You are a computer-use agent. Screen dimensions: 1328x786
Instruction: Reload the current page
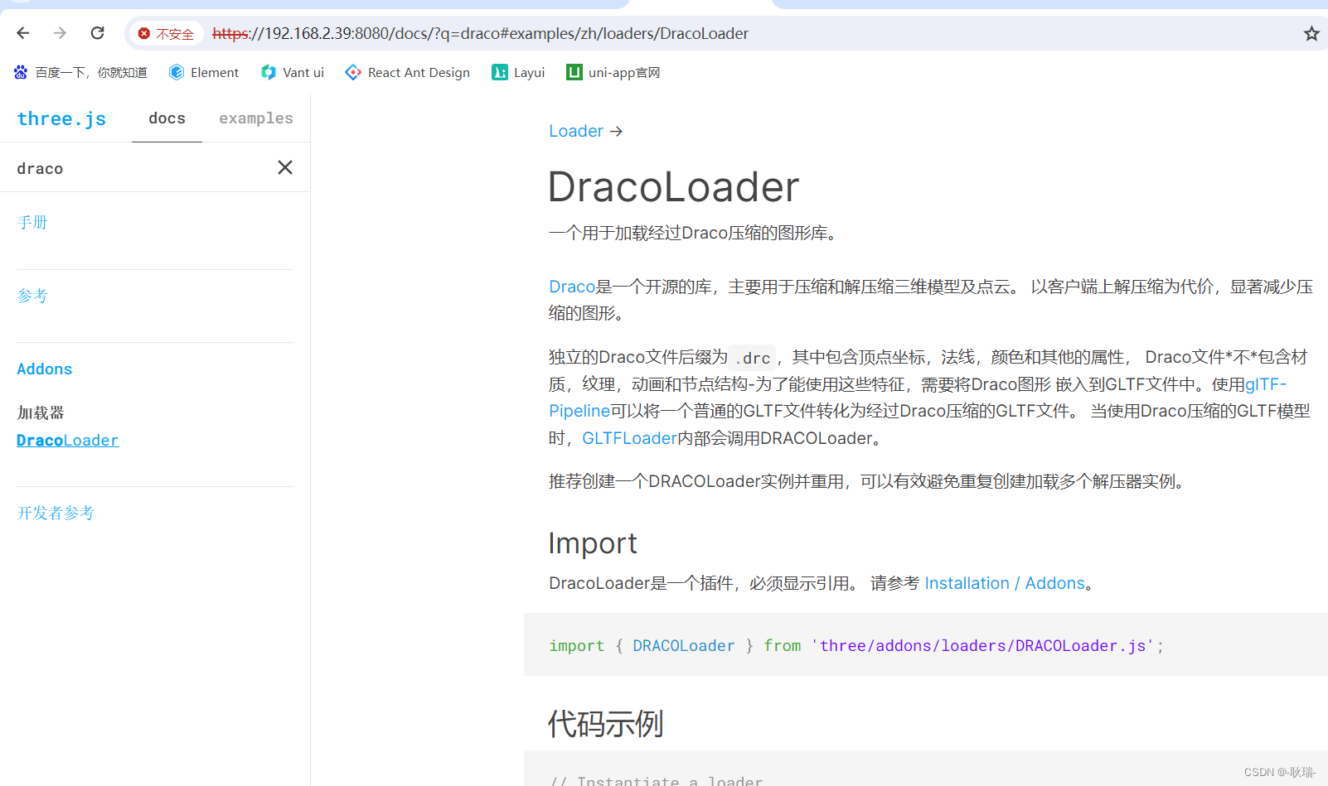point(97,33)
